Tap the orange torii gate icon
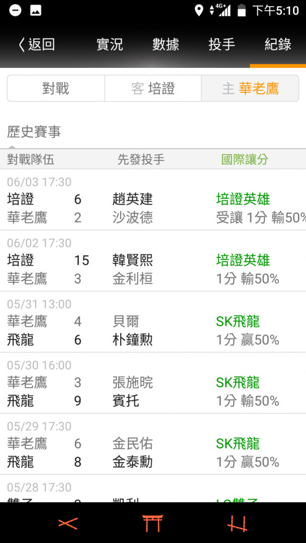The image size is (306, 543). (x=153, y=523)
